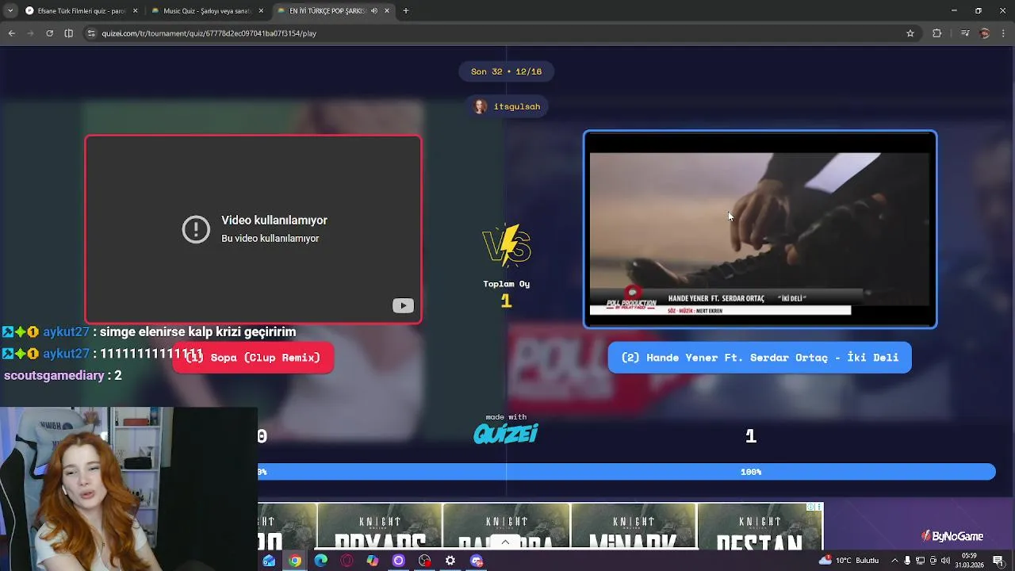Open the ByNoGame logo
Image resolution: width=1015 pixels, height=571 pixels.
click(x=952, y=536)
